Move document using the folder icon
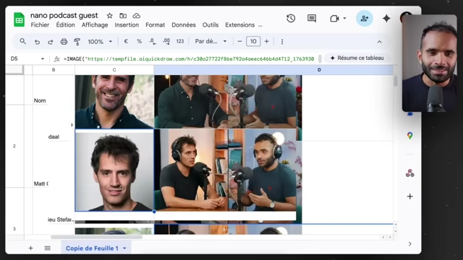The width and height of the screenshot is (463, 260). tap(123, 16)
